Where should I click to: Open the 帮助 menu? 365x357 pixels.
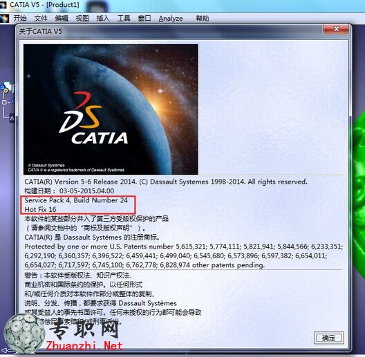coord(203,19)
